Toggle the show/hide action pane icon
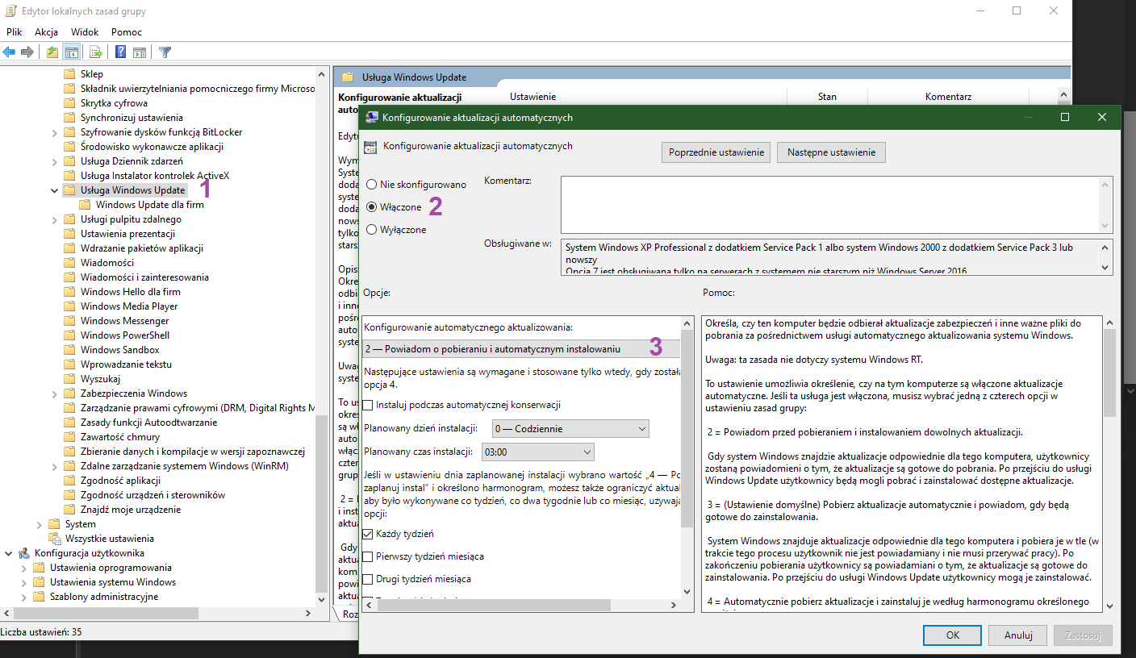The height and width of the screenshot is (658, 1136). coord(140,52)
